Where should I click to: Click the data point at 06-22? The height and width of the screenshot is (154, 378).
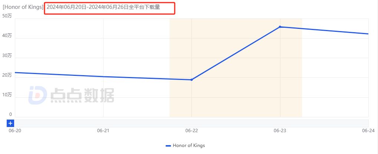pos(191,80)
